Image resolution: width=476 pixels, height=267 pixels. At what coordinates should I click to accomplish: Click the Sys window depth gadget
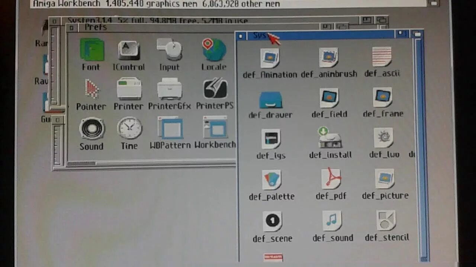(x=418, y=34)
